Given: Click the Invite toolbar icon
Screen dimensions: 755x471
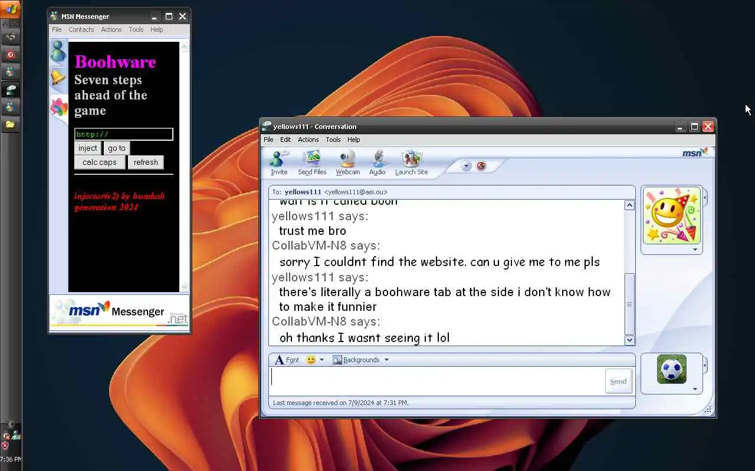Looking at the screenshot, I should click(279, 162).
